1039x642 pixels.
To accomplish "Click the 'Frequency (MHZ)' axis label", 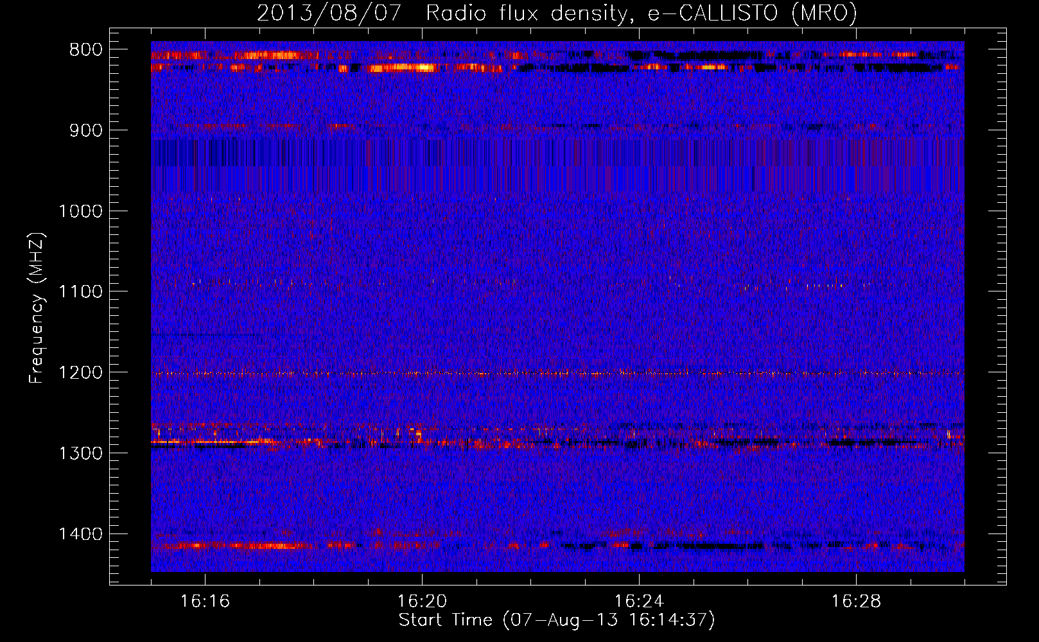I will point(37,308).
